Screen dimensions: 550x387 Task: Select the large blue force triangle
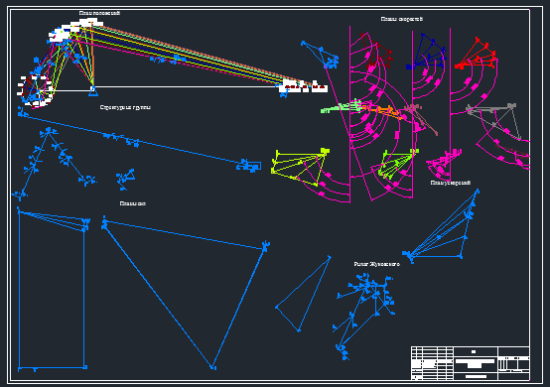[x=186, y=293]
